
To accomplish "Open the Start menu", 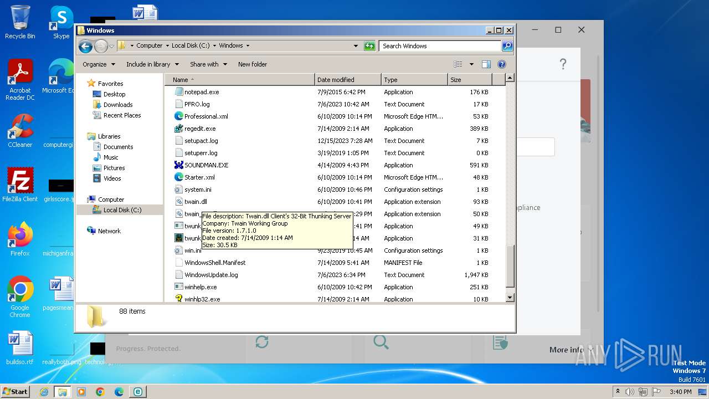I will coord(15,392).
